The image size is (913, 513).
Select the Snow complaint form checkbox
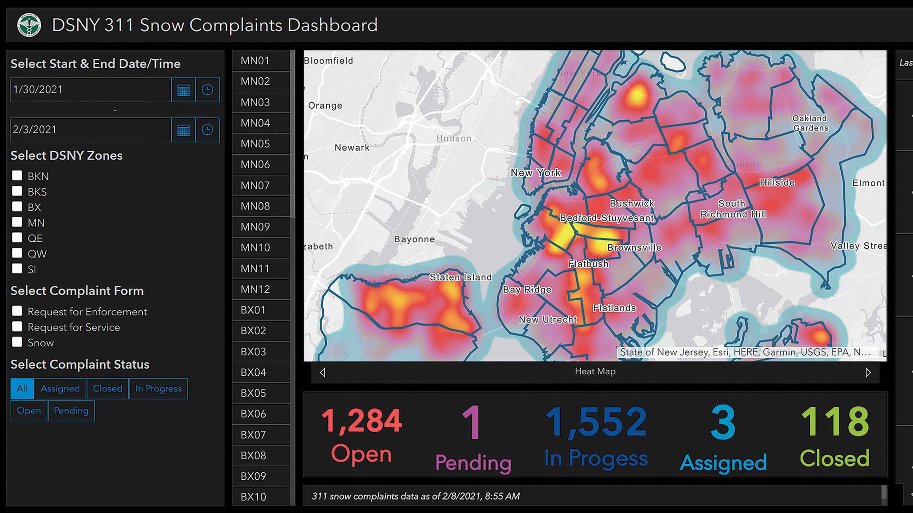coord(17,342)
